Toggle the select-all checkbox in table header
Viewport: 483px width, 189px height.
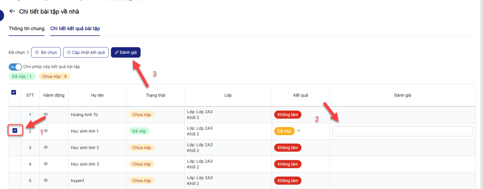tap(14, 92)
